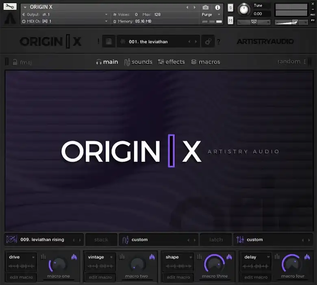Screen dimensions: 317x285
Task: Open the MIDI Ch dropdown
Action: click(x=65, y=21)
